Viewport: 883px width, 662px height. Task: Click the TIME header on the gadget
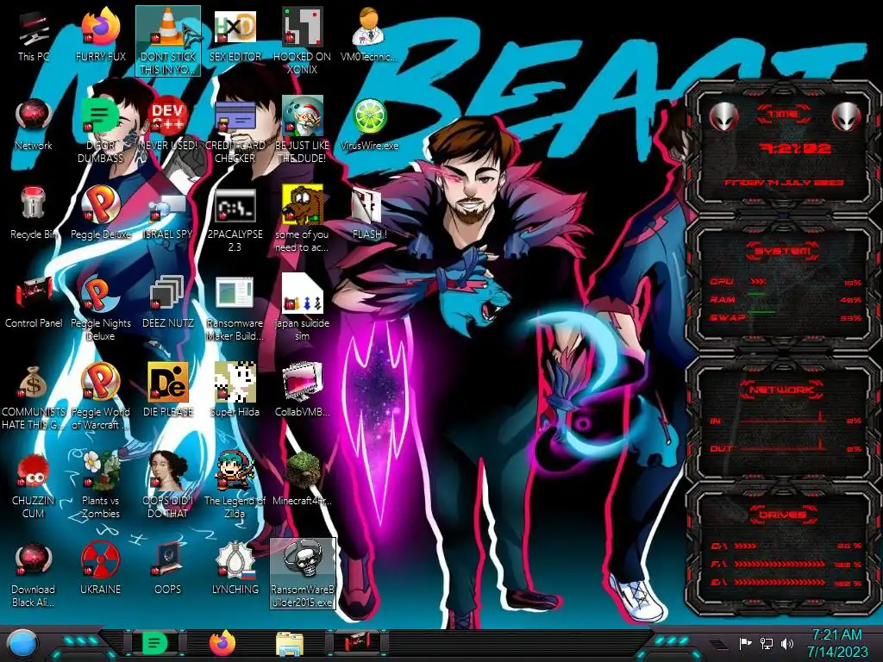click(x=783, y=115)
